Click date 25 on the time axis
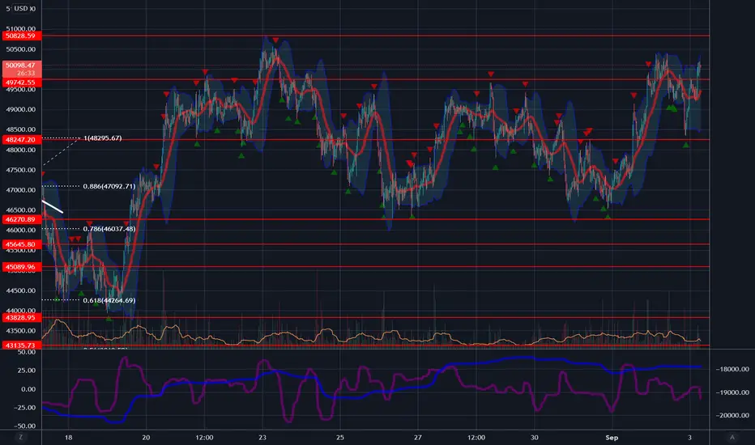This screenshot has width=755, height=445. tap(340, 437)
